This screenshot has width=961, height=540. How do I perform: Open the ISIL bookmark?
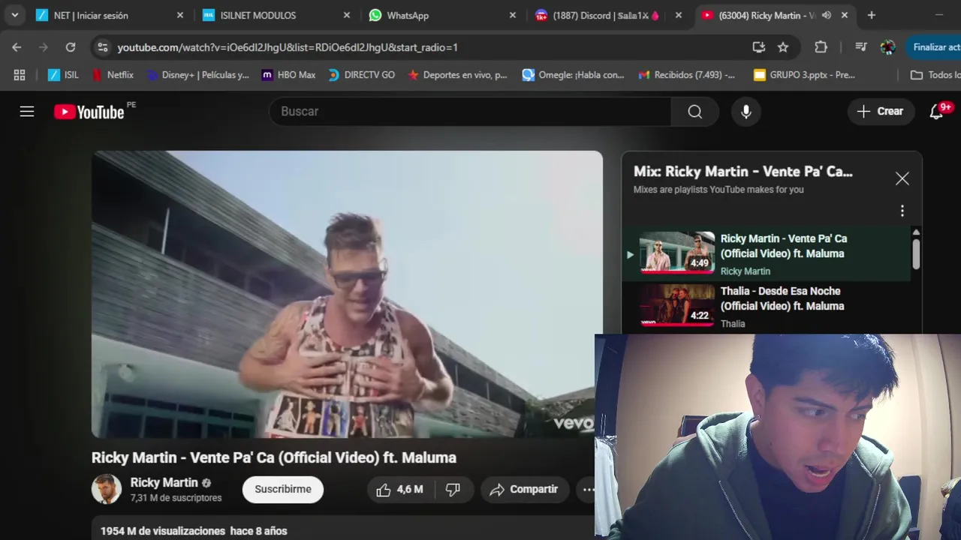pos(64,75)
